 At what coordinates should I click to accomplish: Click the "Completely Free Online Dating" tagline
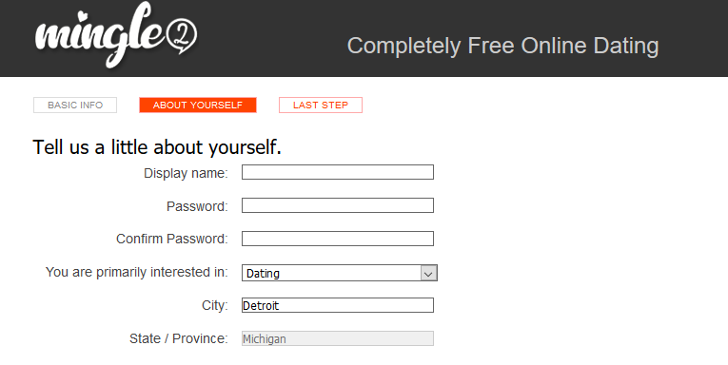tap(502, 46)
